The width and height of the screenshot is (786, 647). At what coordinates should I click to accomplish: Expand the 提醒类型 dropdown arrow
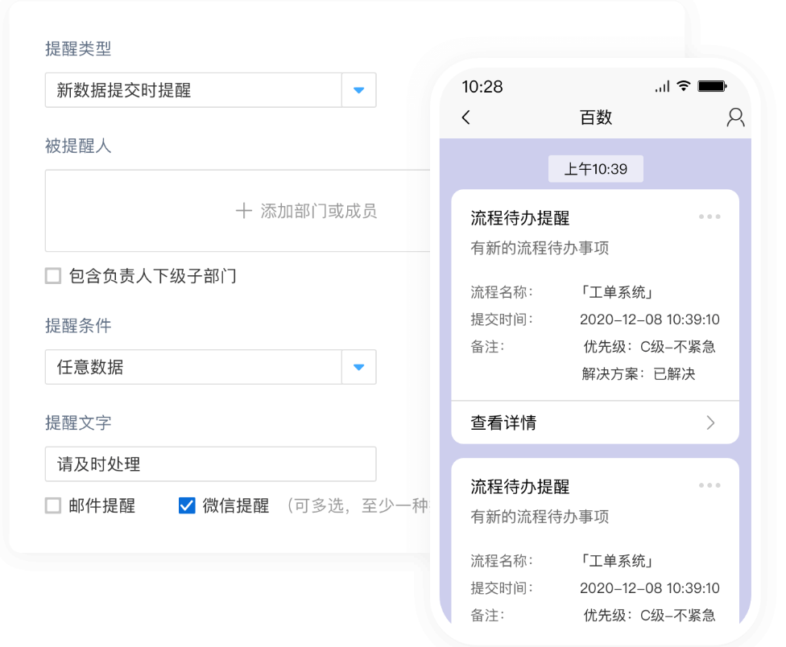[x=359, y=90]
